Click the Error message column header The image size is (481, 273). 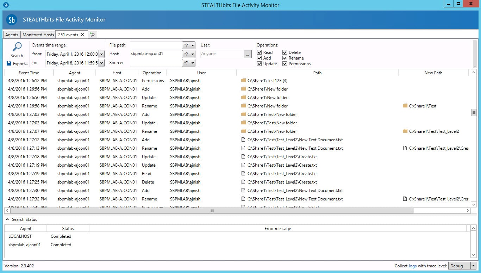pyautogui.click(x=278, y=229)
